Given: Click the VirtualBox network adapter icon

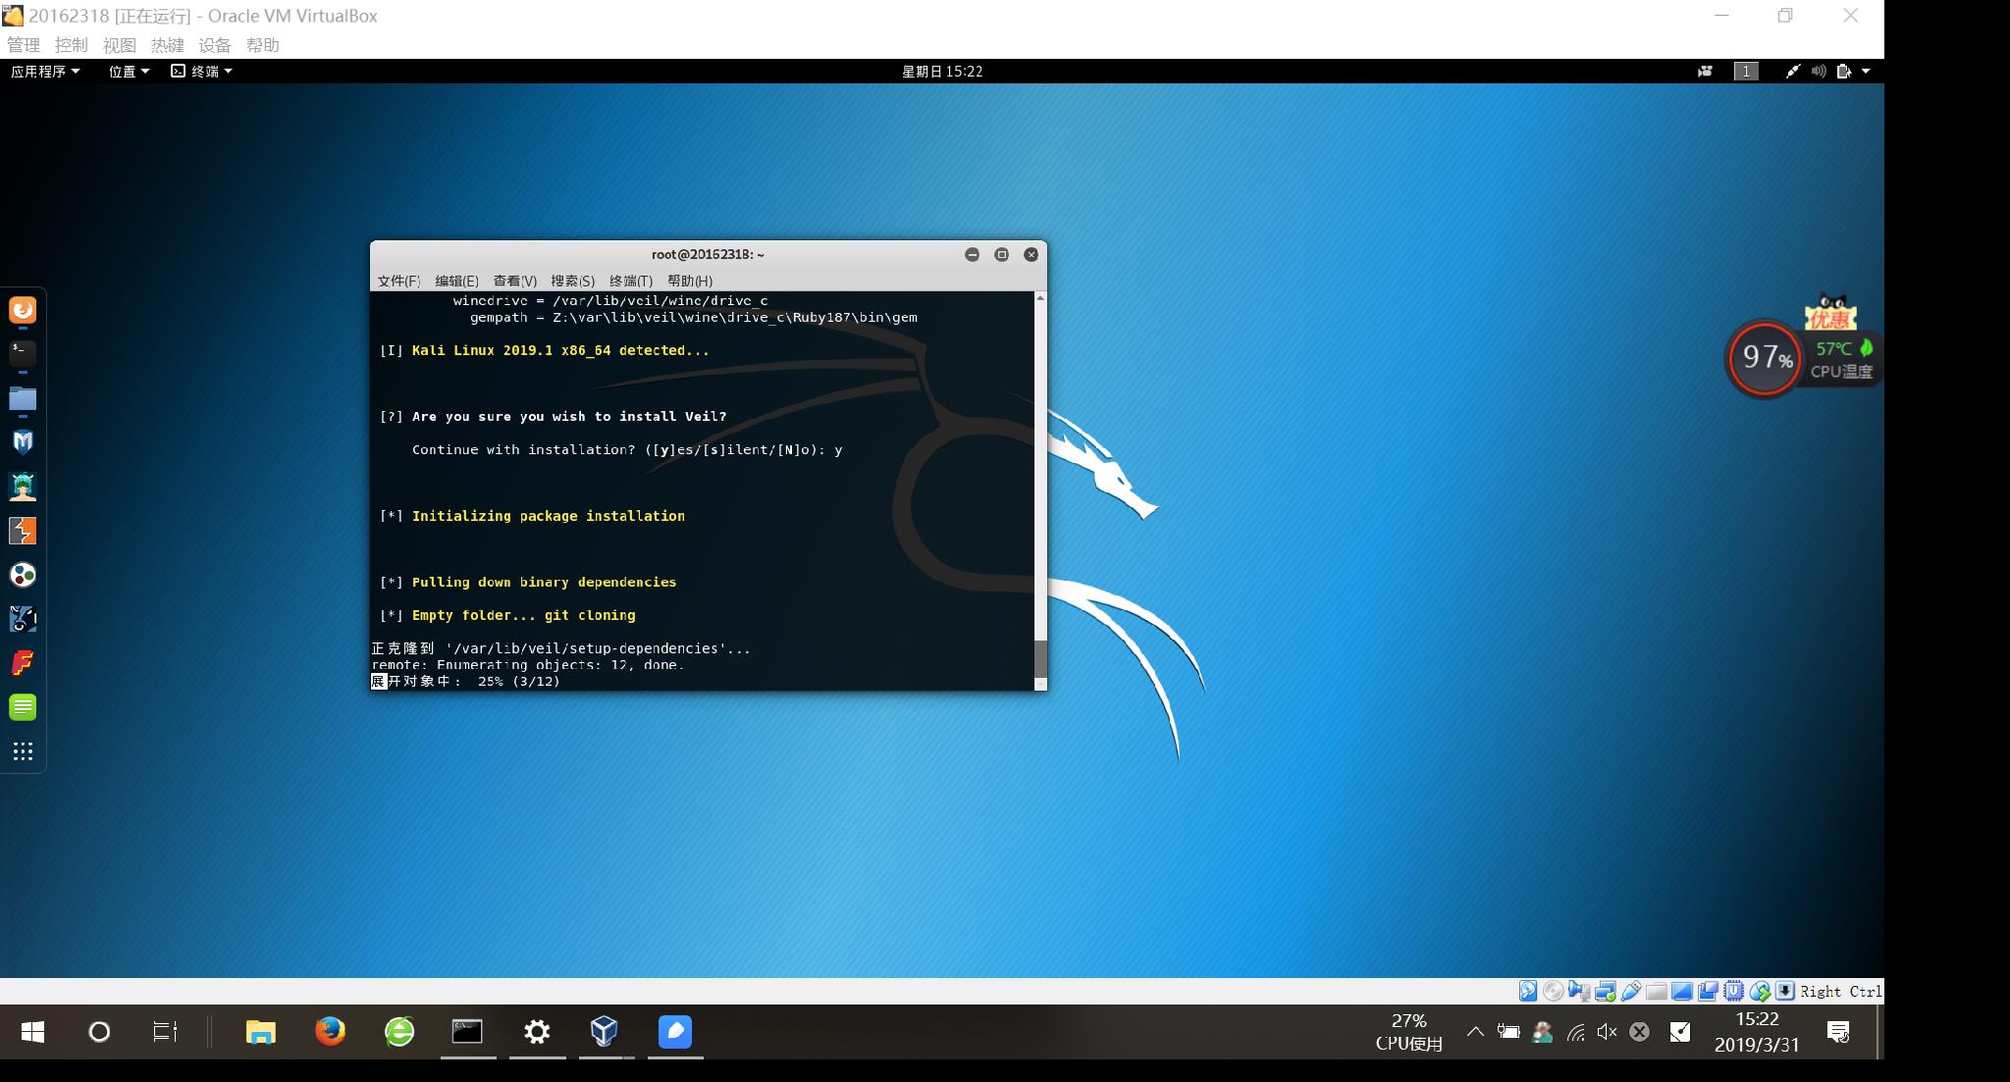Looking at the screenshot, I should pyautogui.click(x=1605, y=991).
